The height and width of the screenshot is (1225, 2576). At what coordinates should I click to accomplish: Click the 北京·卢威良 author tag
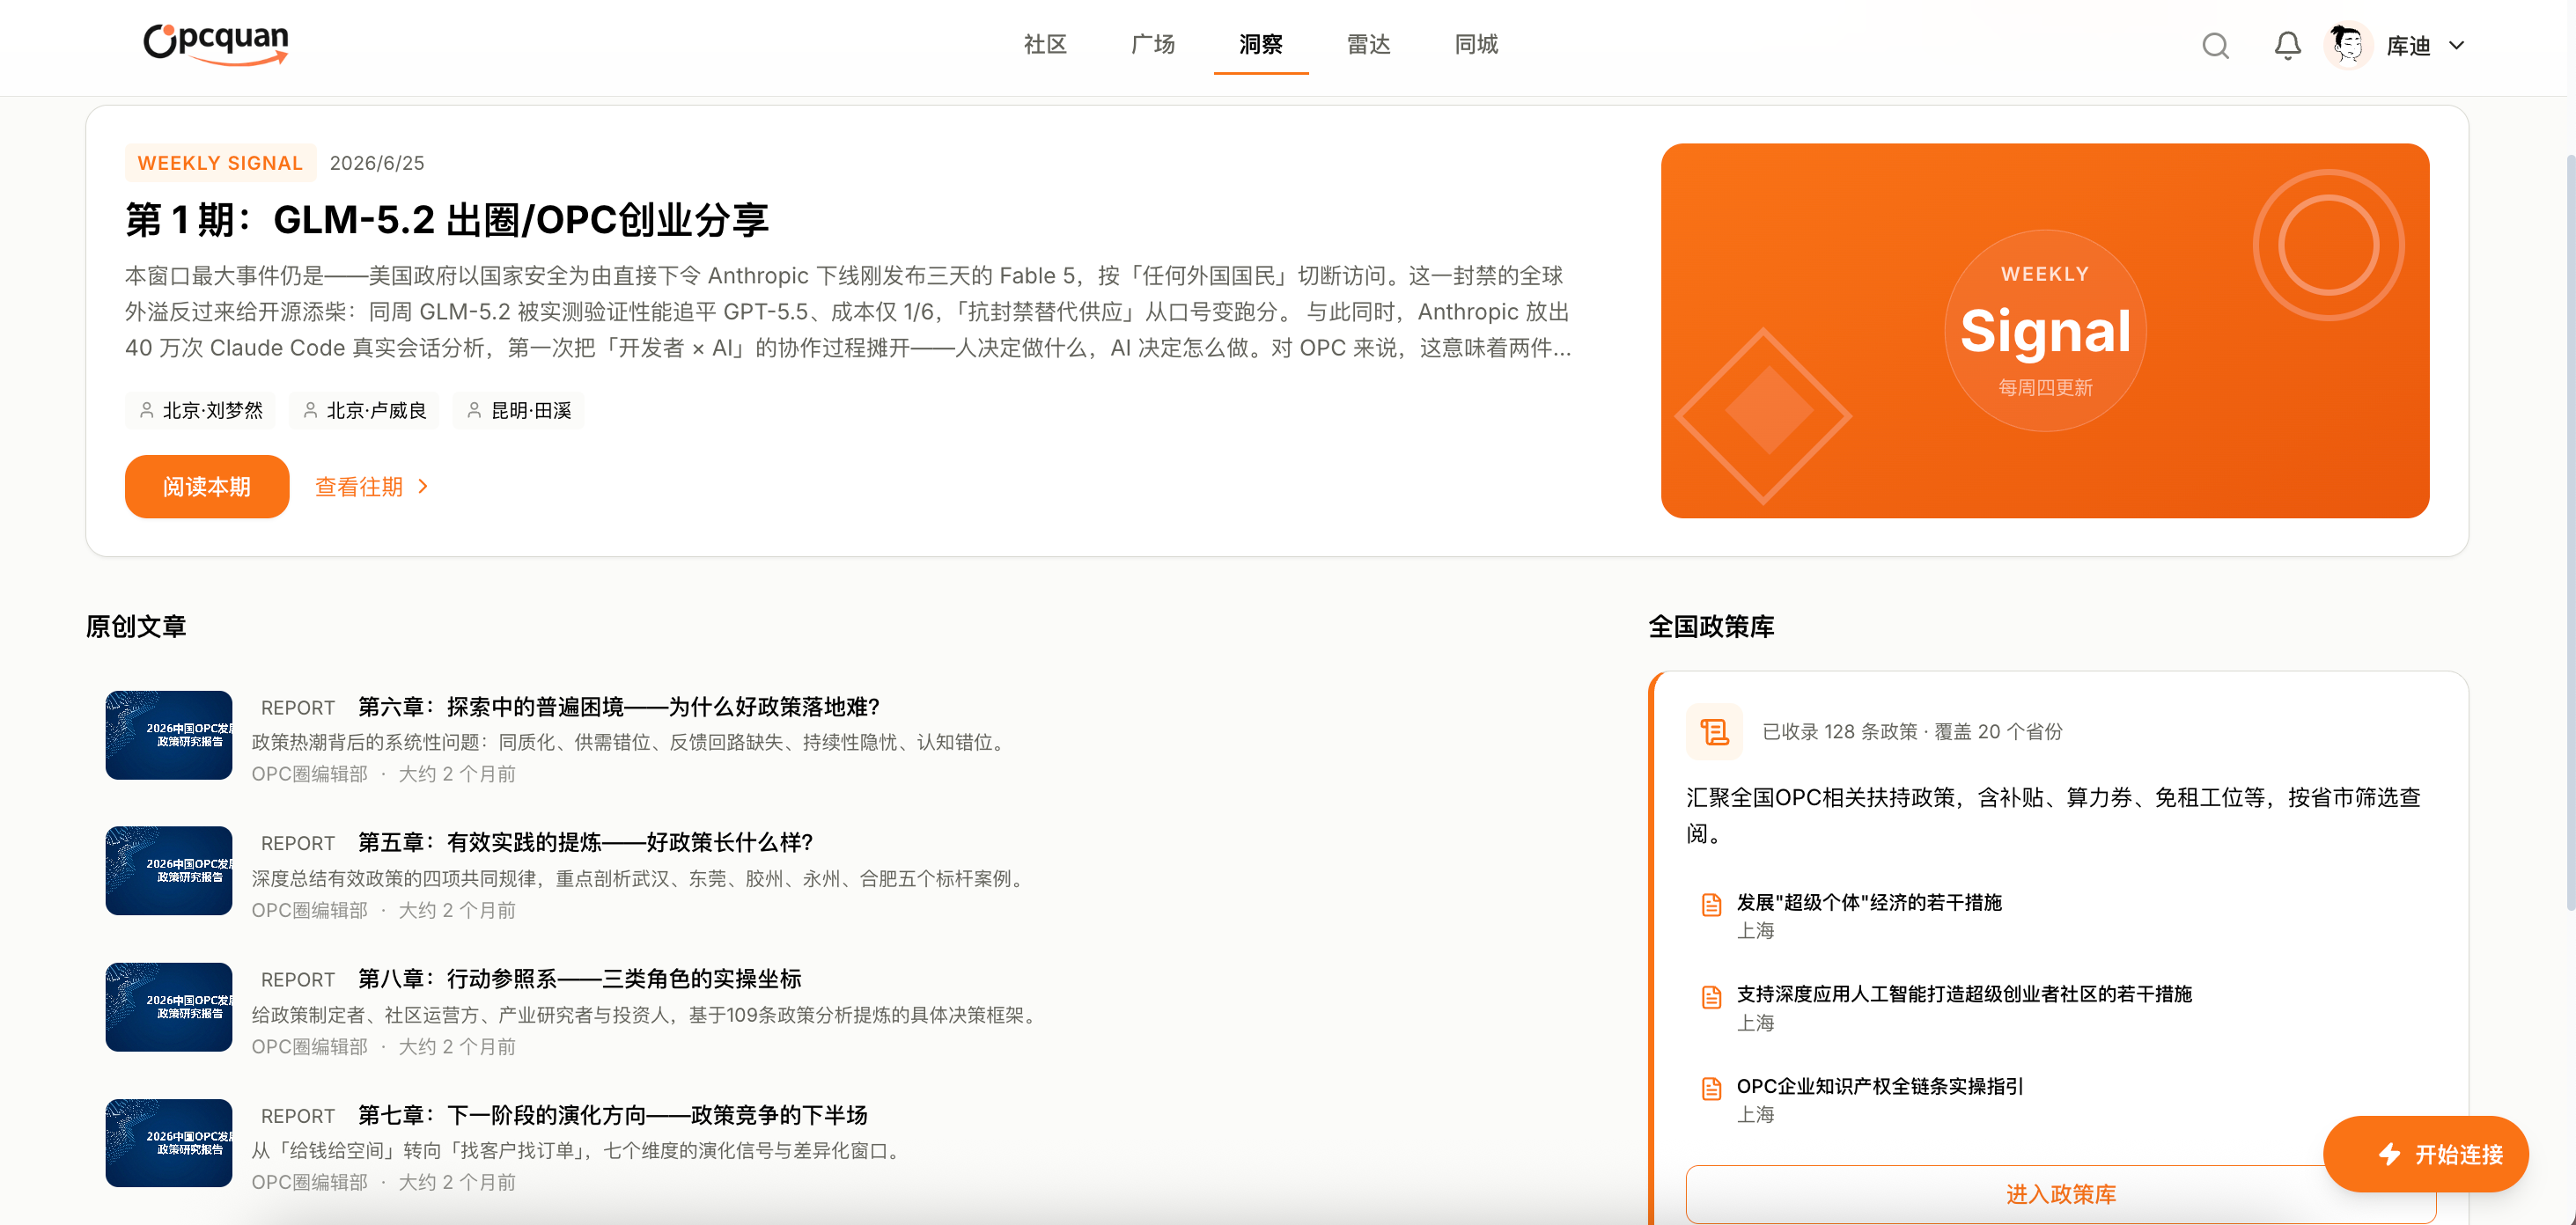click(365, 411)
